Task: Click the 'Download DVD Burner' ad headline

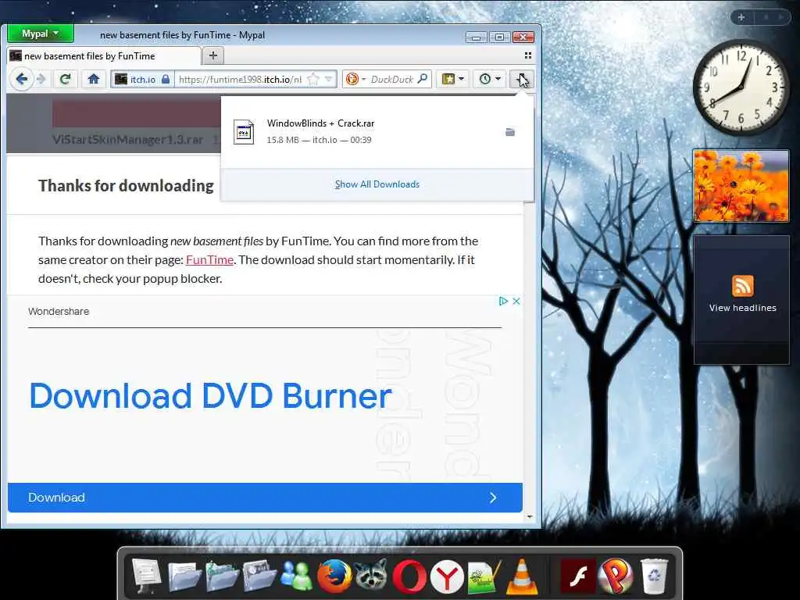Action: (210, 396)
